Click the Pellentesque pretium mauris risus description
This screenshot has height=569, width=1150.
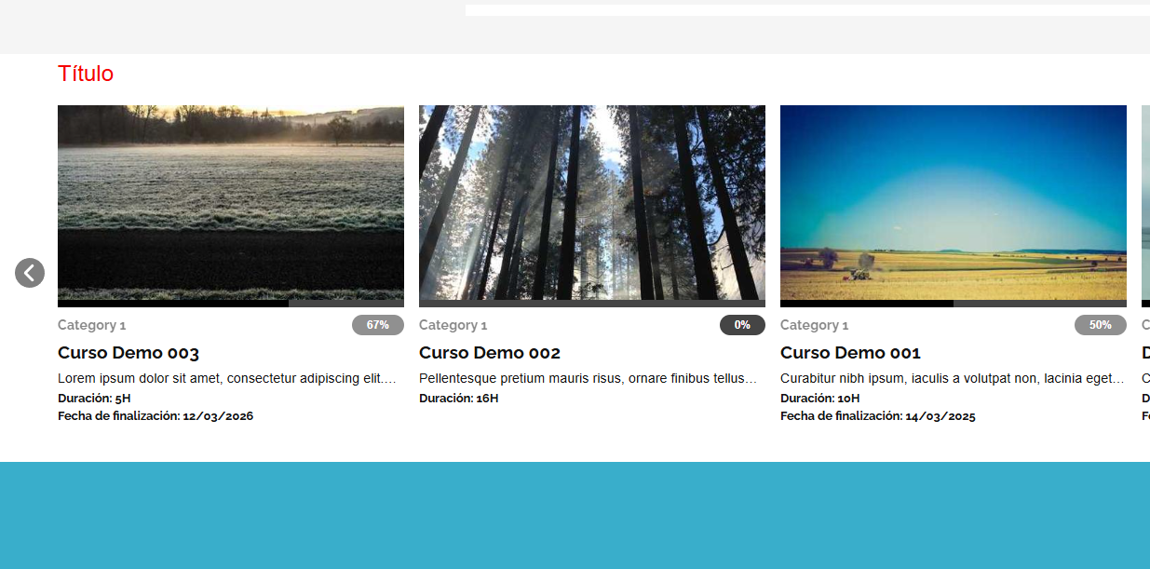(589, 379)
